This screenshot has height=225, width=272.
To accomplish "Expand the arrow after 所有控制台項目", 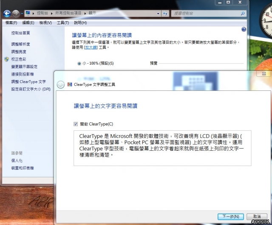I will click(x=85, y=13).
